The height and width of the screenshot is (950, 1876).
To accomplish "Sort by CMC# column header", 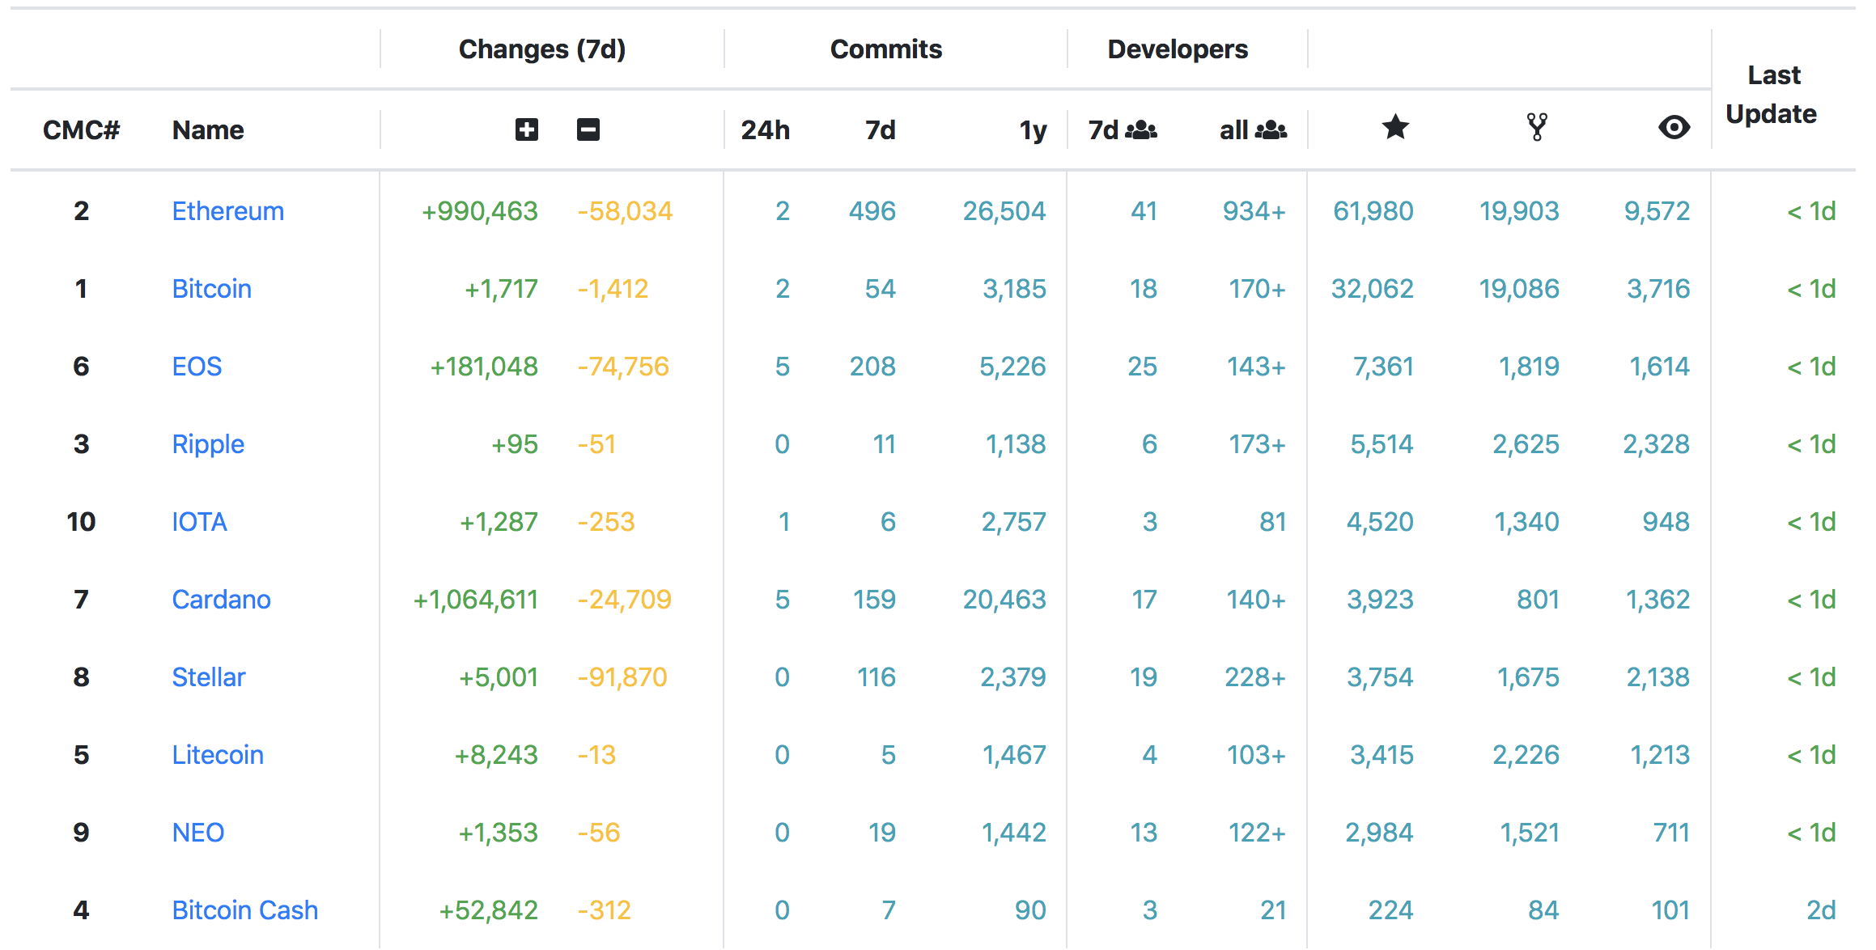I will point(81,129).
